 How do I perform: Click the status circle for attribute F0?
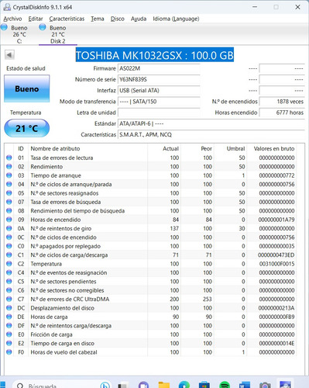9,352
